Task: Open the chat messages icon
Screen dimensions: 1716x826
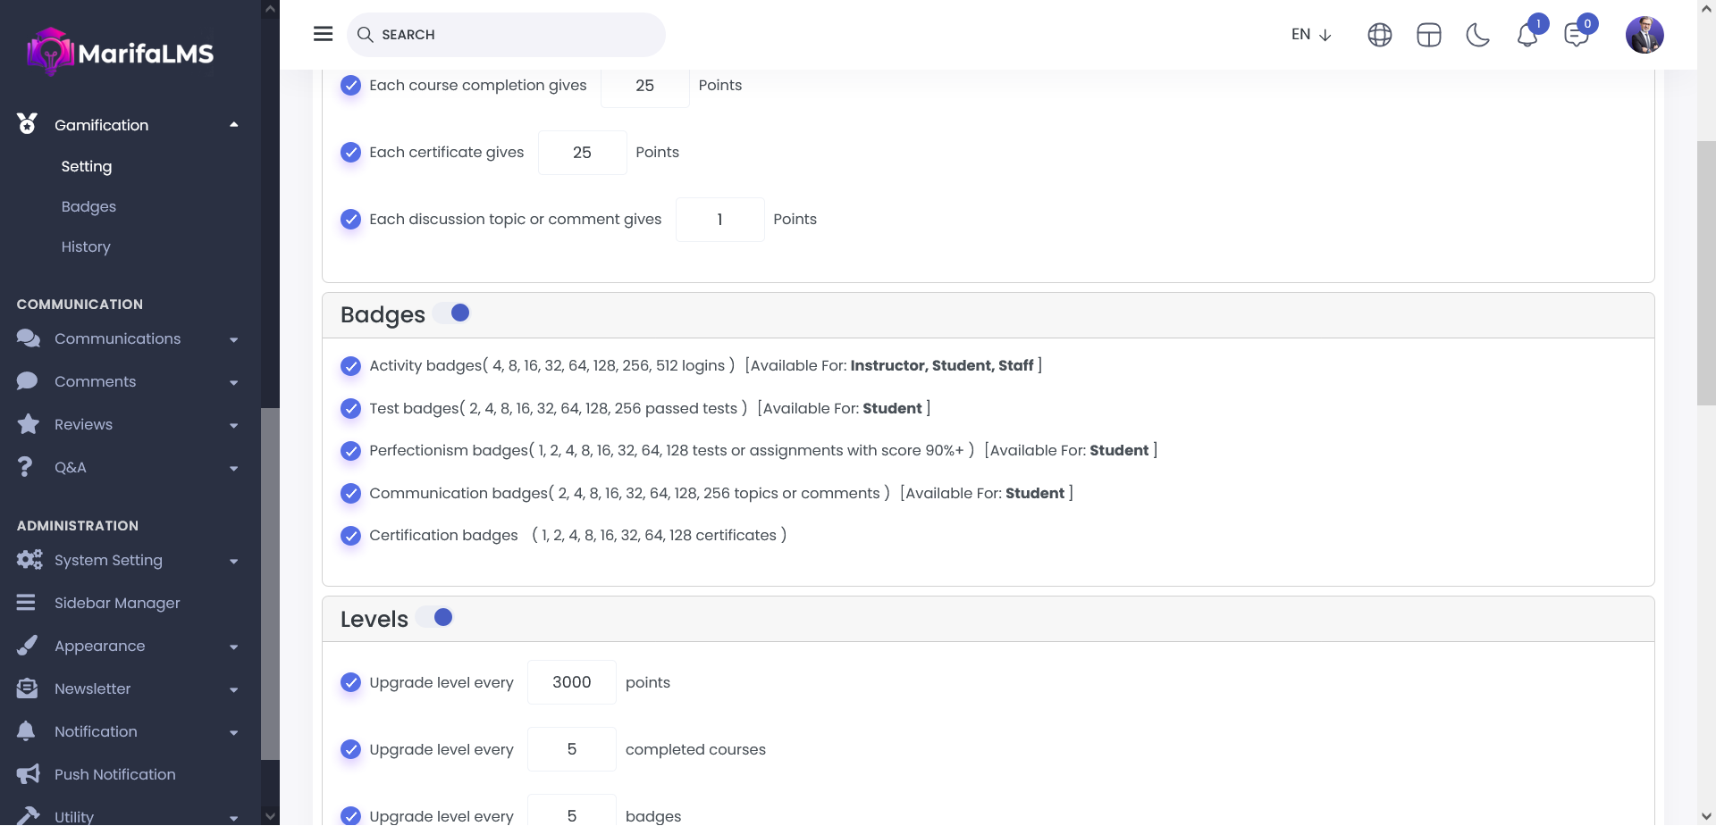Action: point(1576,36)
